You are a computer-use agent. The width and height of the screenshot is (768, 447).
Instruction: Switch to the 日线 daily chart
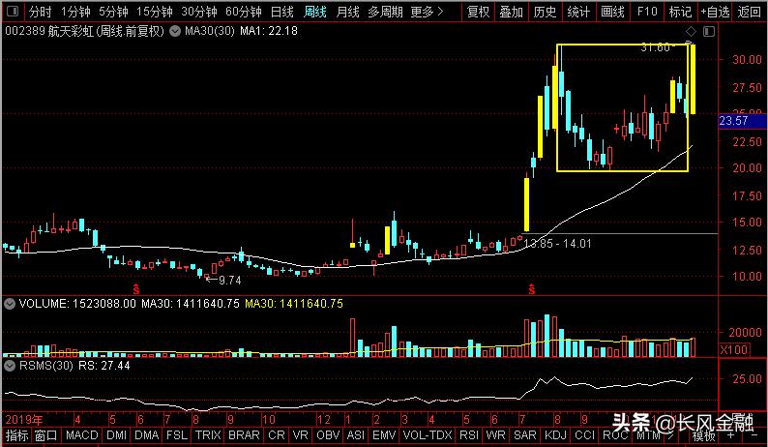(x=282, y=12)
